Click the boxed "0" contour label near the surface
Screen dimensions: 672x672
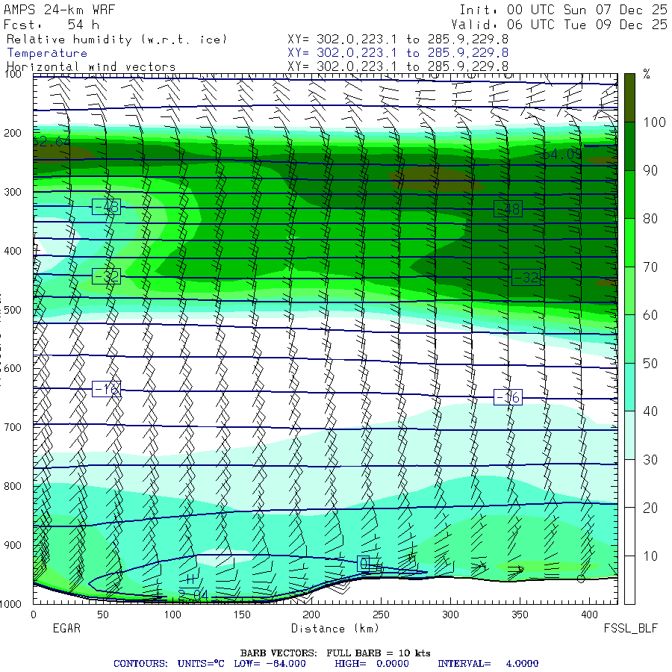364,564
